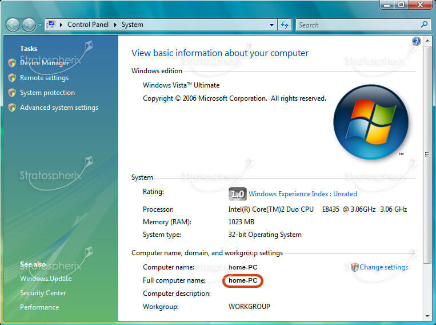Image resolution: width=436 pixels, height=325 pixels.
Task: Click the shield icon beside System protection
Action: point(12,93)
